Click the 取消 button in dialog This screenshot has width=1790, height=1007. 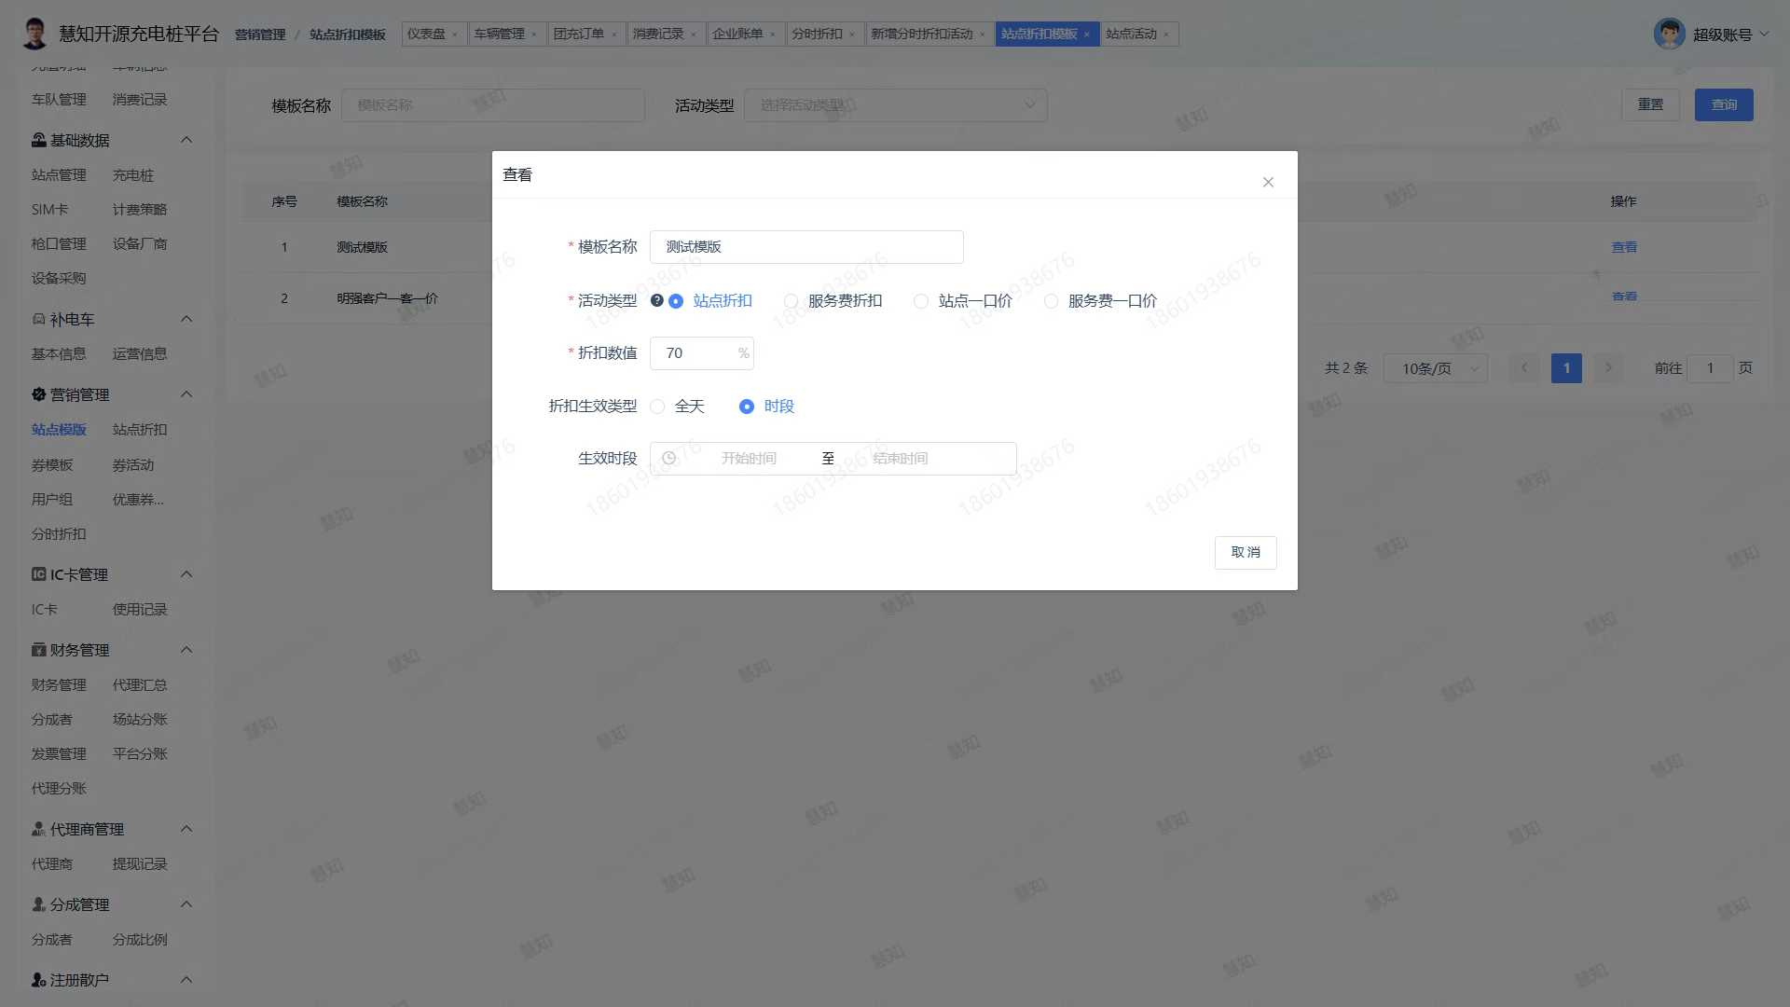(1245, 552)
